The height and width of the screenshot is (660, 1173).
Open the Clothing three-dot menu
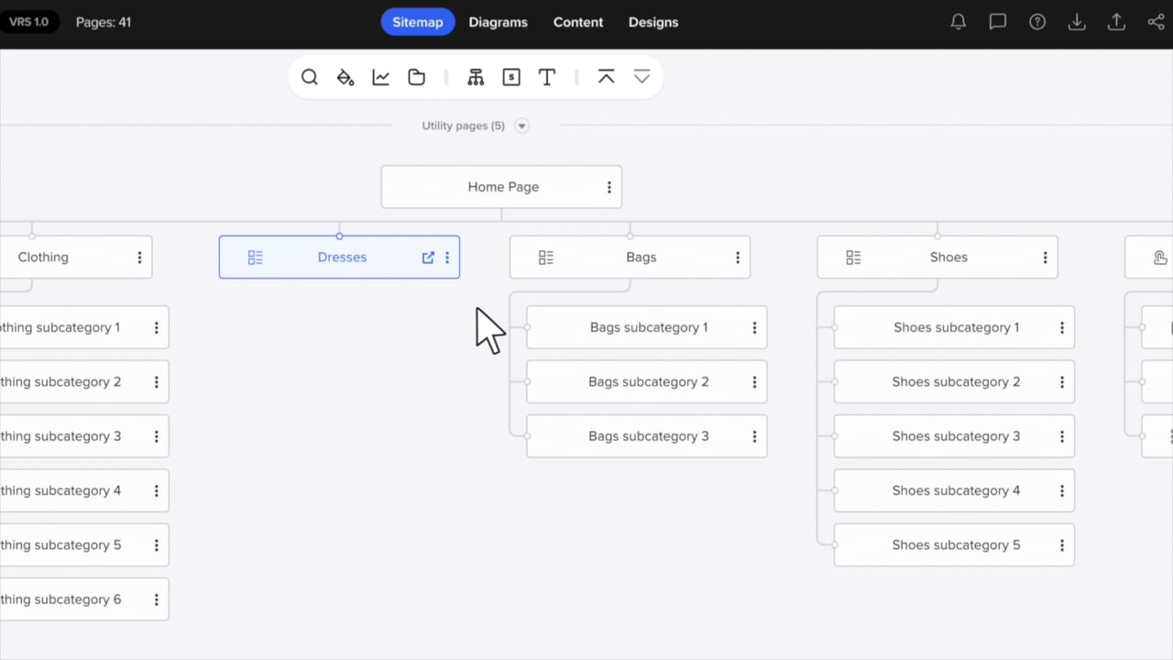point(139,258)
